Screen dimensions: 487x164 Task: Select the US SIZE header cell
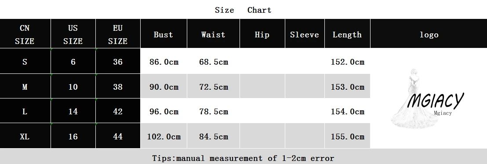pyautogui.click(x=73, y=33)
